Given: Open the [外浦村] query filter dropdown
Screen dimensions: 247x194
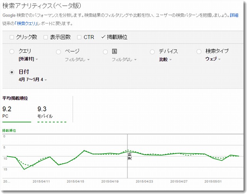Looking at the screenshot, I should (x=28, y=59).
